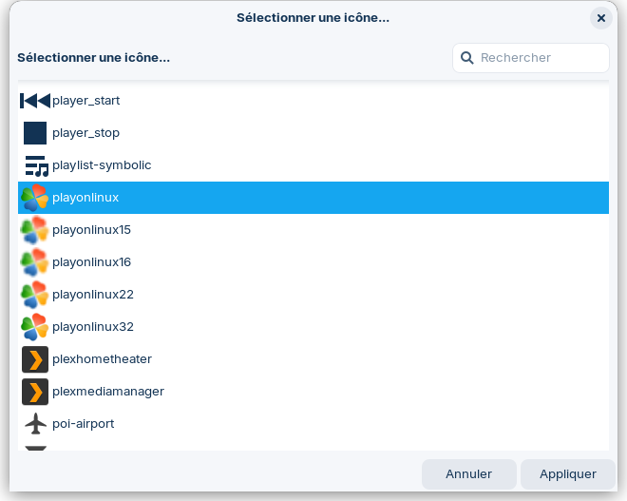This screenshot has width=627, height=501.
Task: Click the playlist-symbolic music list icon
Action: coord(35,165)
